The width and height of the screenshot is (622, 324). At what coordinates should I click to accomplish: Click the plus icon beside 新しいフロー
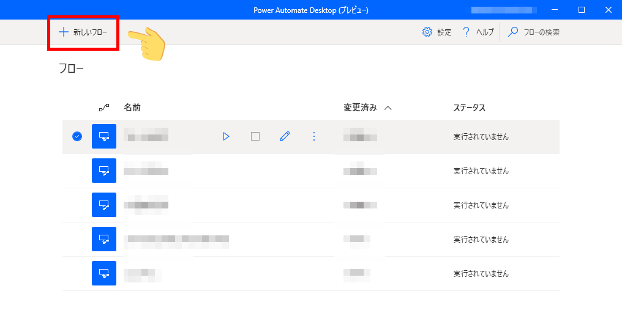(64, 32)
